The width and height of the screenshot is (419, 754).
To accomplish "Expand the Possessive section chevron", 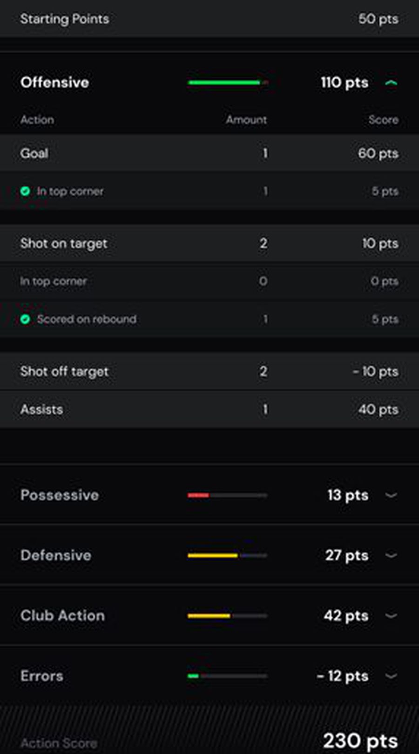I will pyautogui.click(x=391, y=495).
